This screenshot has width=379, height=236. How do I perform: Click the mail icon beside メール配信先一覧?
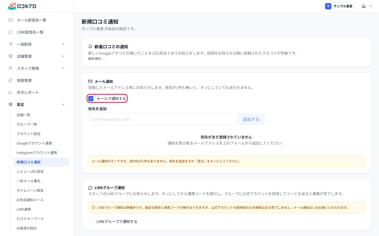point(11,20)
